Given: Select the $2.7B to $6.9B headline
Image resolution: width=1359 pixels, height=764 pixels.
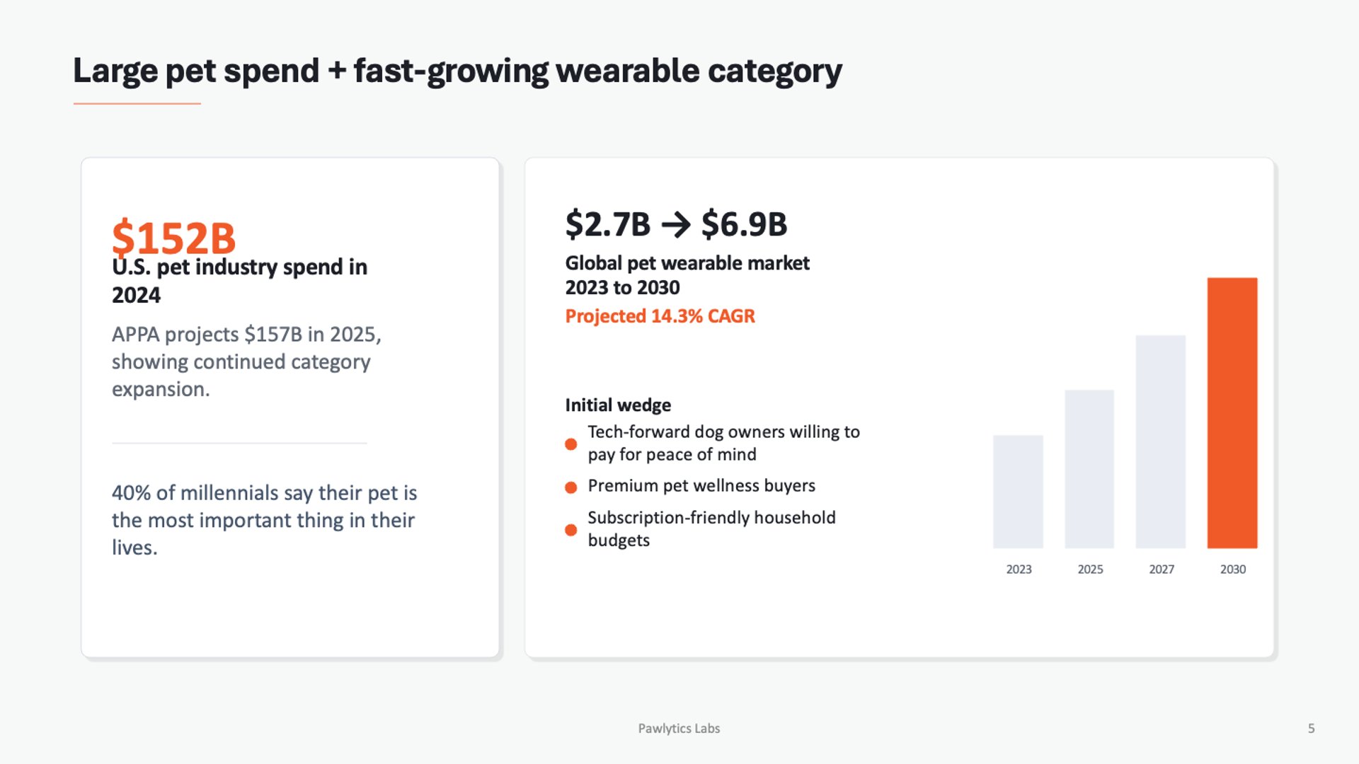Looking at the screenshot, I should (675, 224).
